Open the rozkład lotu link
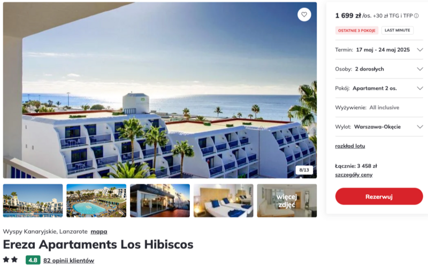The image size is (428, 265). pos(350,146)
